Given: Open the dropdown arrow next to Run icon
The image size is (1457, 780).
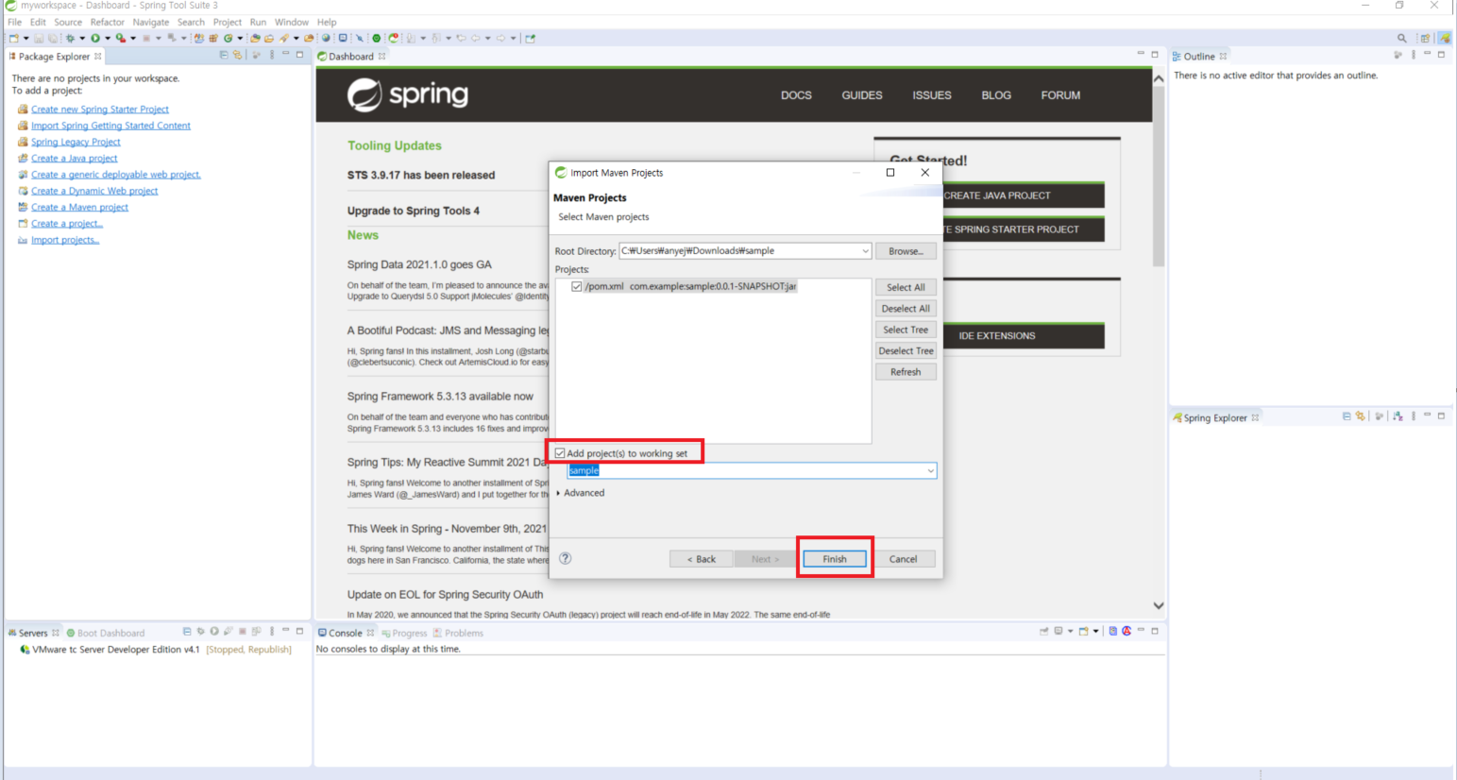Looking at the screenshot, I should 108,39.
